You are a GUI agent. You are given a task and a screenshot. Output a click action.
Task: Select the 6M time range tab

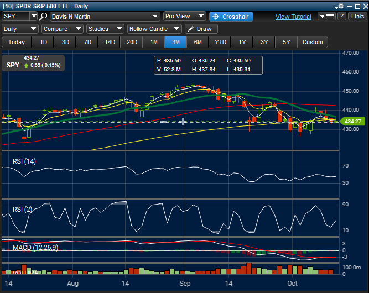coord(198,42)
